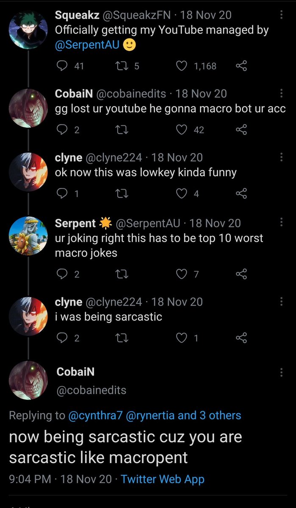Image resolution: width=296 pixels, height=508 pixels.
Task: Open the Twitter Web App source link
Action: (x=163, y=479)
